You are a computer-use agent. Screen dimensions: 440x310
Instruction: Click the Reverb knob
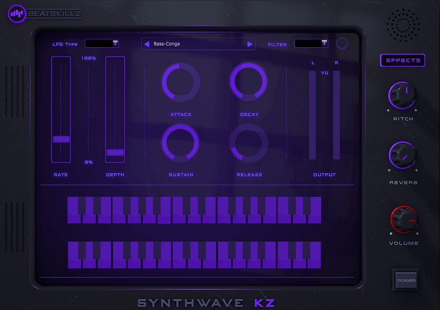(x=403, y=155)
